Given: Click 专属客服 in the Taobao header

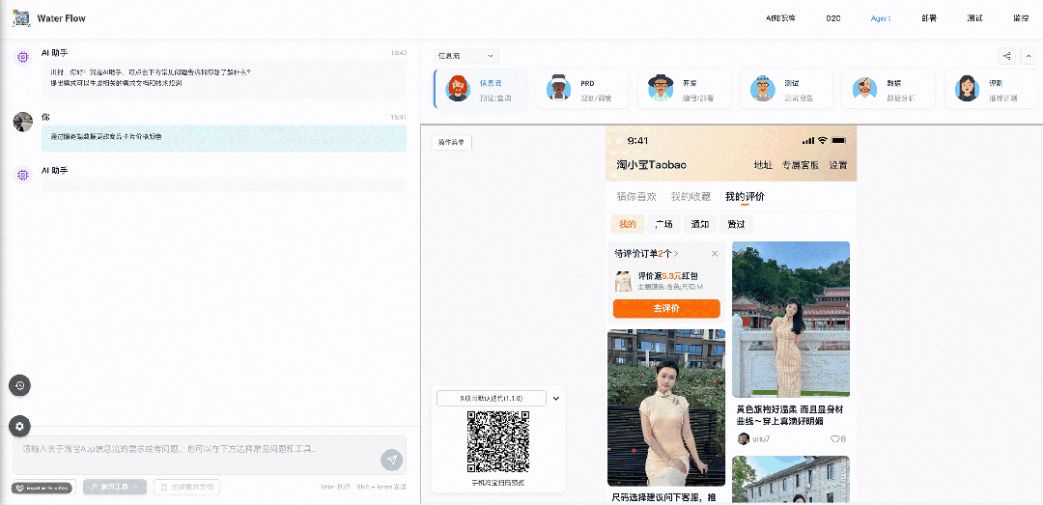Looking at the screenshot, I should [x=801, y=165].
